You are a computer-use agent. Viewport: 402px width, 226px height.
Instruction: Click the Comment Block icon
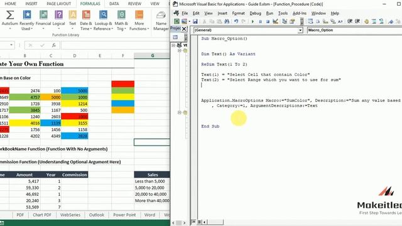pyautogui.click(x=374, y=22)
